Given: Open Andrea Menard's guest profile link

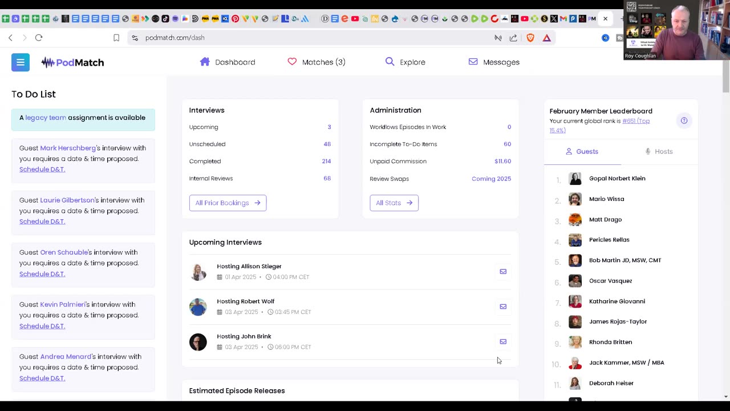Looking at the screenshot, I should [66, 357].
